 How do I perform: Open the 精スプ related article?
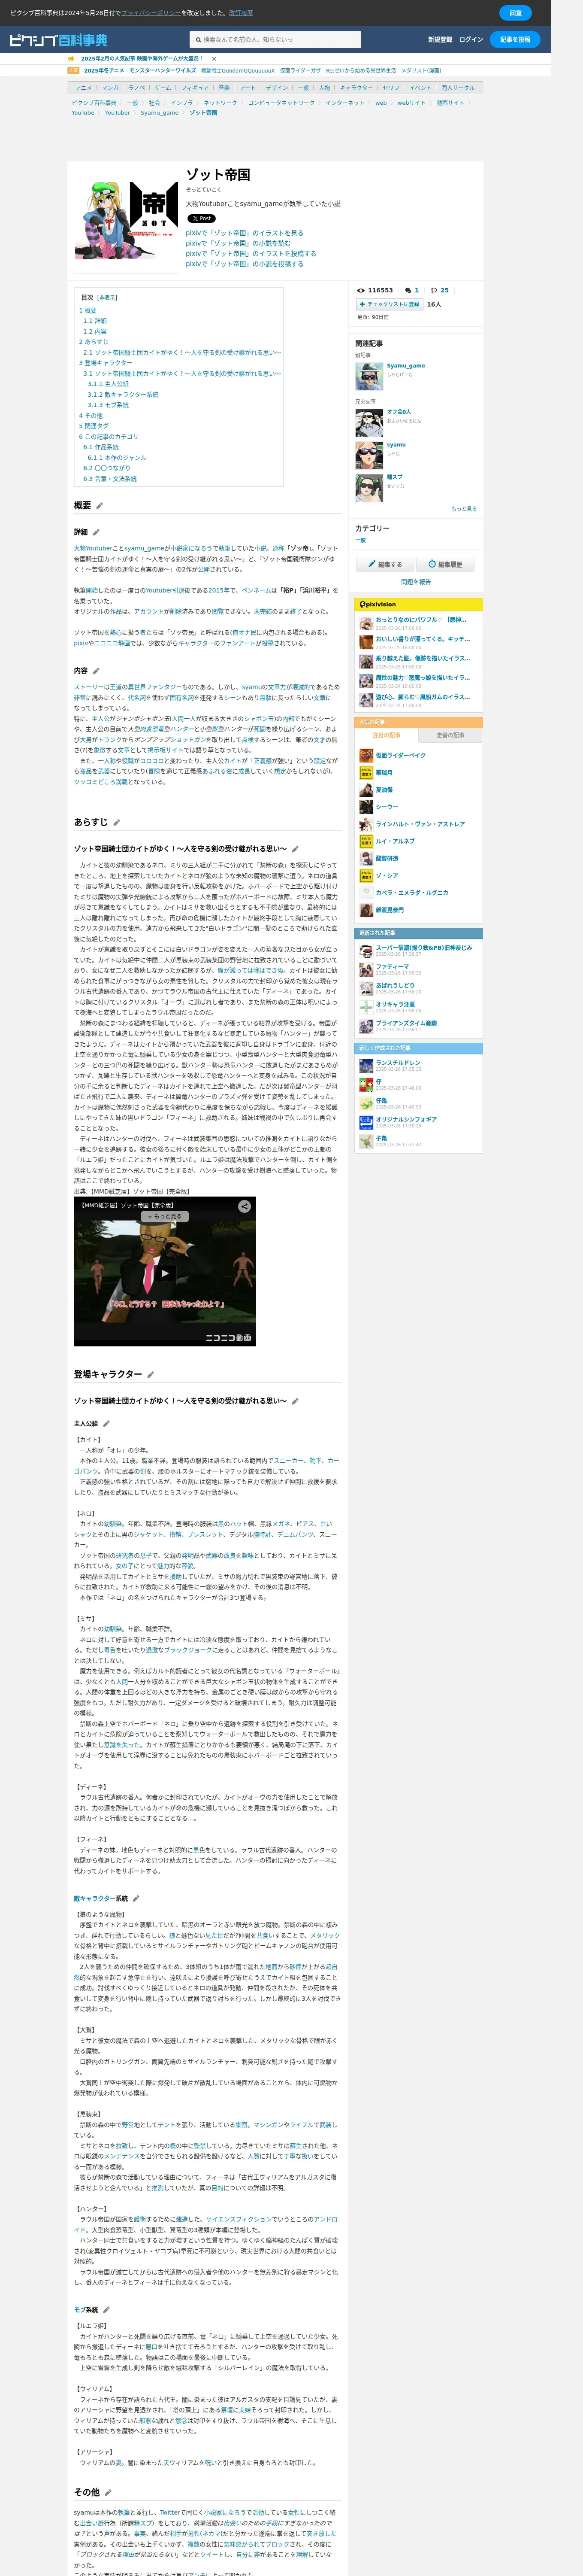(395, 477)
